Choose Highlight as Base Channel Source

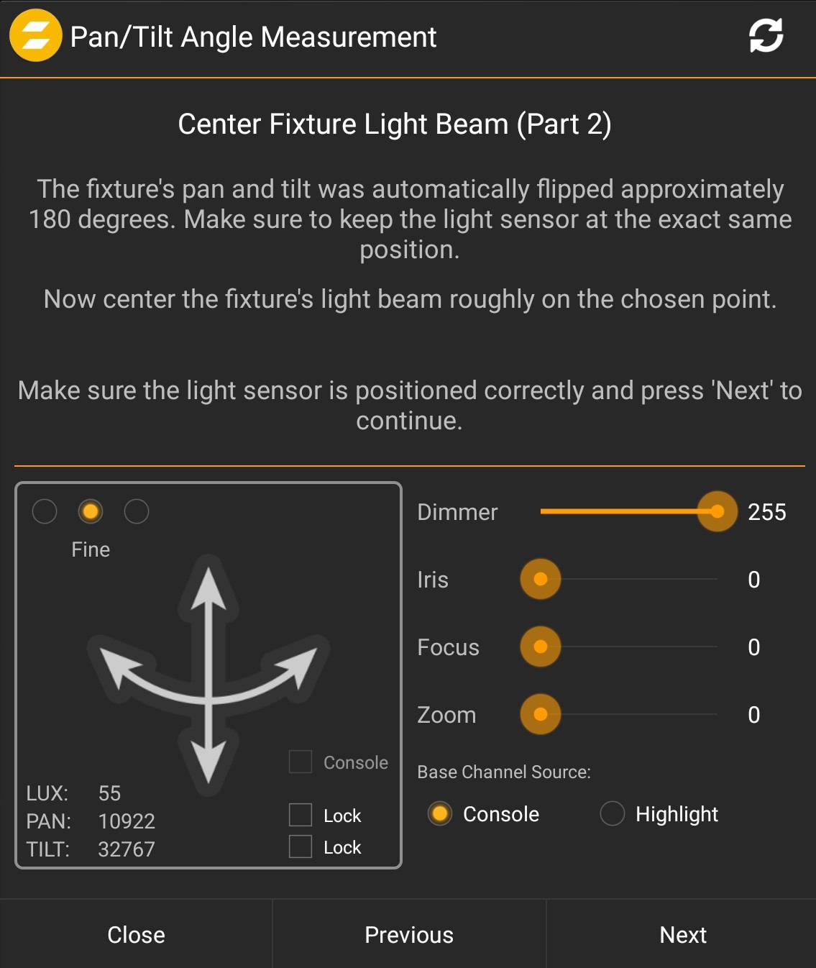[613, 813]
